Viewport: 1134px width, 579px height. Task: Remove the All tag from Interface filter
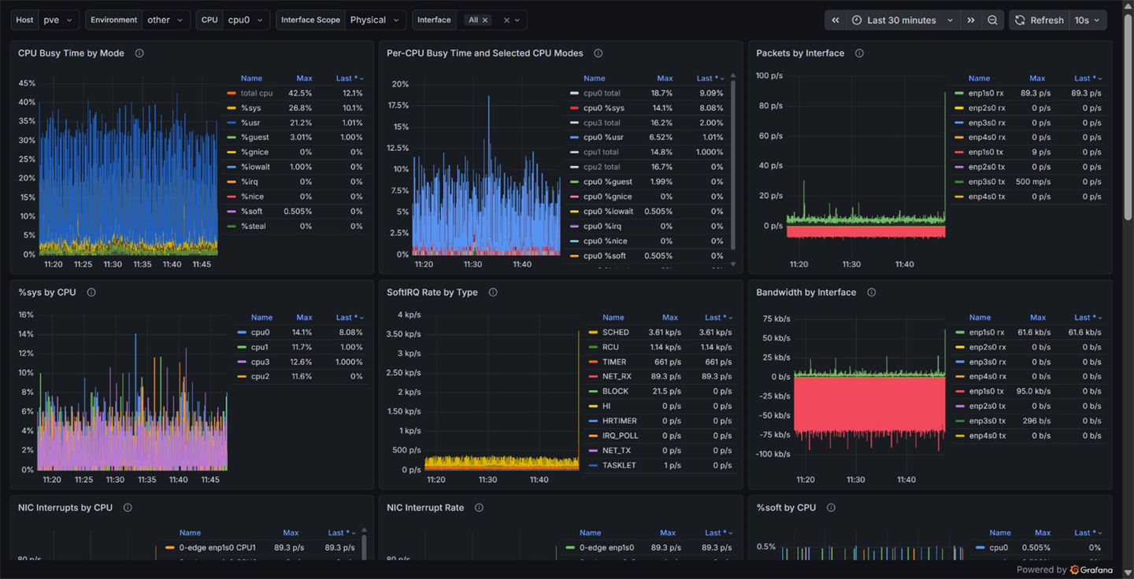(x=485, y=20)
